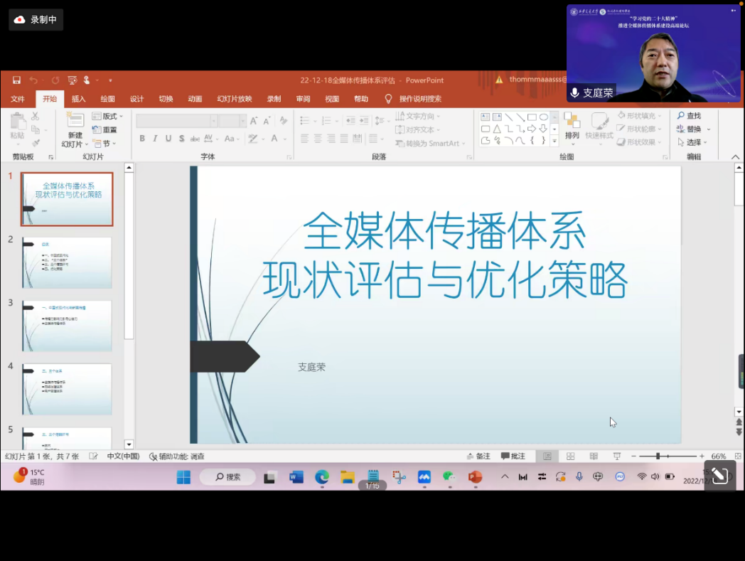Switch to slide sorter view icon
This screenshot has height=561, width=745.
tap(570, 456)
